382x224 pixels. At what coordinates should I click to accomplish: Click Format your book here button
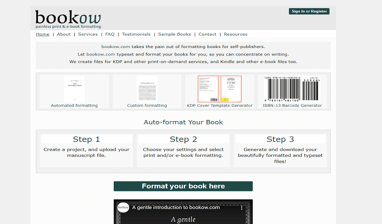pos(183,186)
